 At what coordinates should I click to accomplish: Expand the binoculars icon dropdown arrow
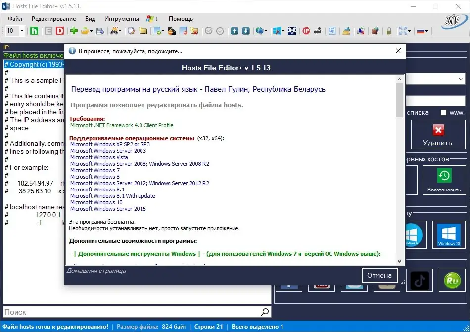(120, 31)
